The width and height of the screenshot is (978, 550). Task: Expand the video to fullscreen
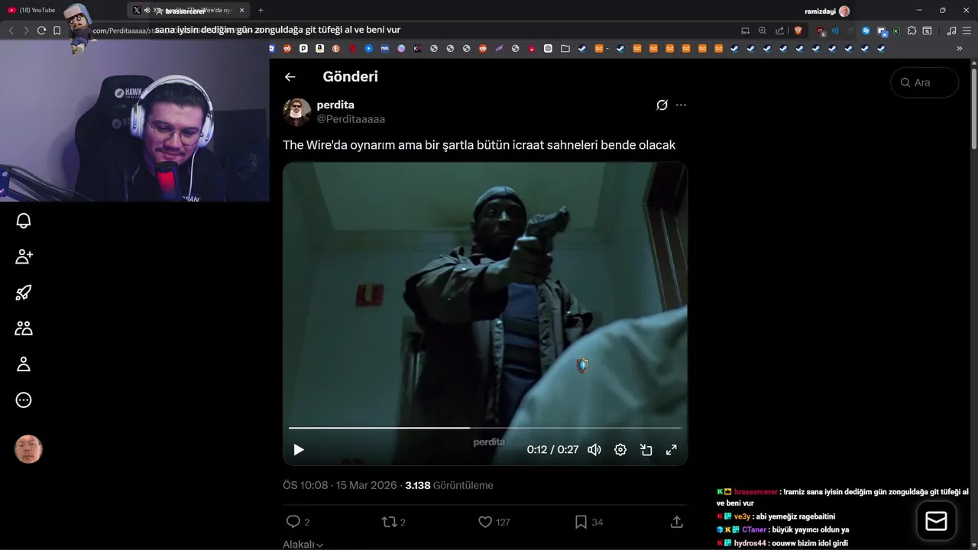[671, 450]
